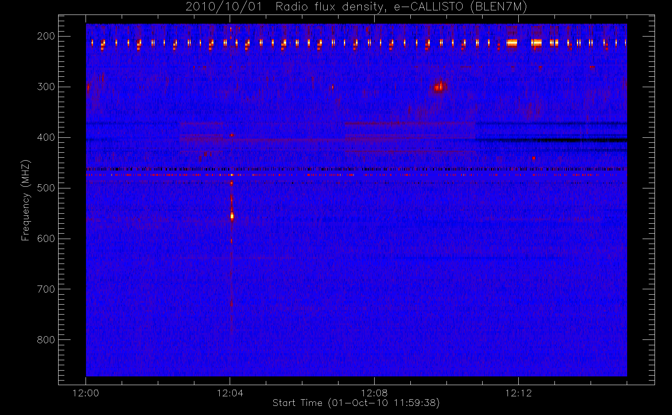Click the 'Frequency (MHz)' axis label
Image resolution: width=672 pixels, height=415 pixels.
click(26, 200)
